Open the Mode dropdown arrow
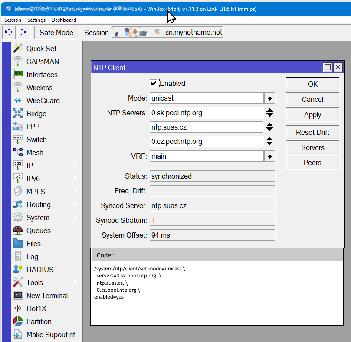 (269, 98)
